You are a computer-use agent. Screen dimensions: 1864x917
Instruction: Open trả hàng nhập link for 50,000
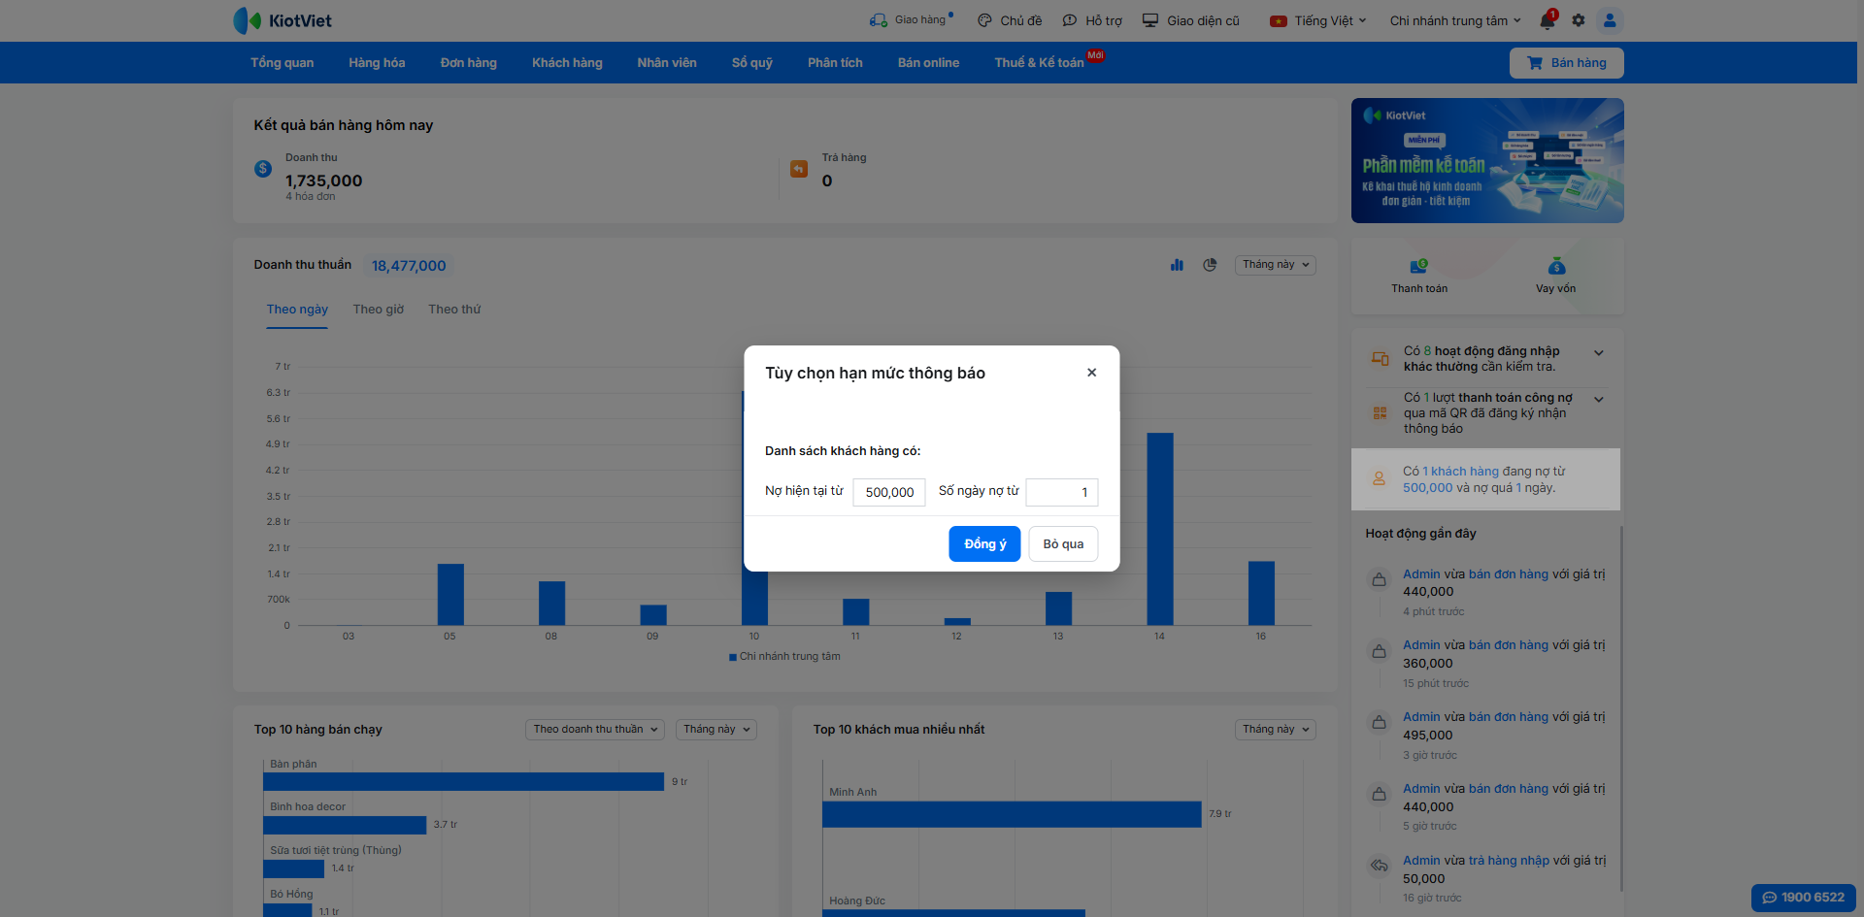(1509, 861)
